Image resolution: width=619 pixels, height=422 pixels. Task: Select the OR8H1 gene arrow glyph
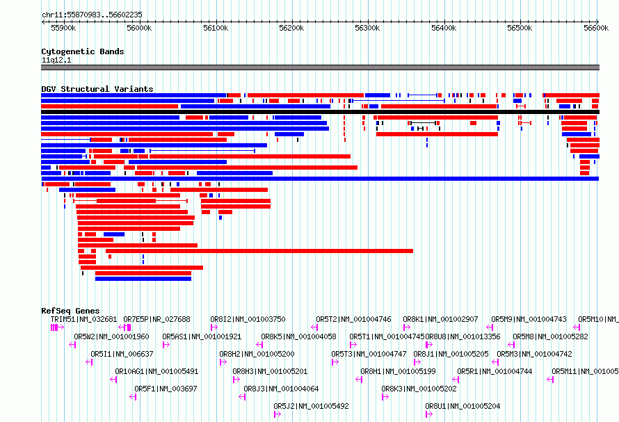(359, 380)
